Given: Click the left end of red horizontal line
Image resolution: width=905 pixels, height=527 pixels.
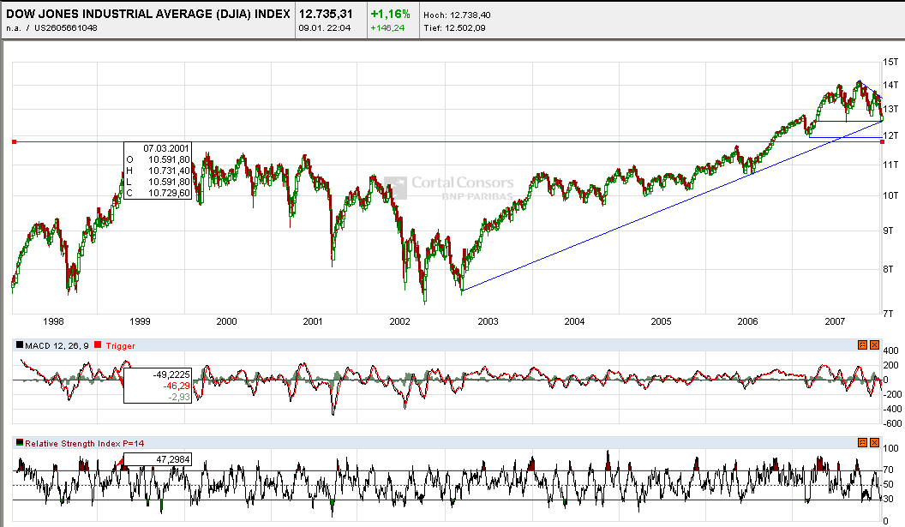Looking at the screenshot, I should pyautogui.click(x=14, y=141).
